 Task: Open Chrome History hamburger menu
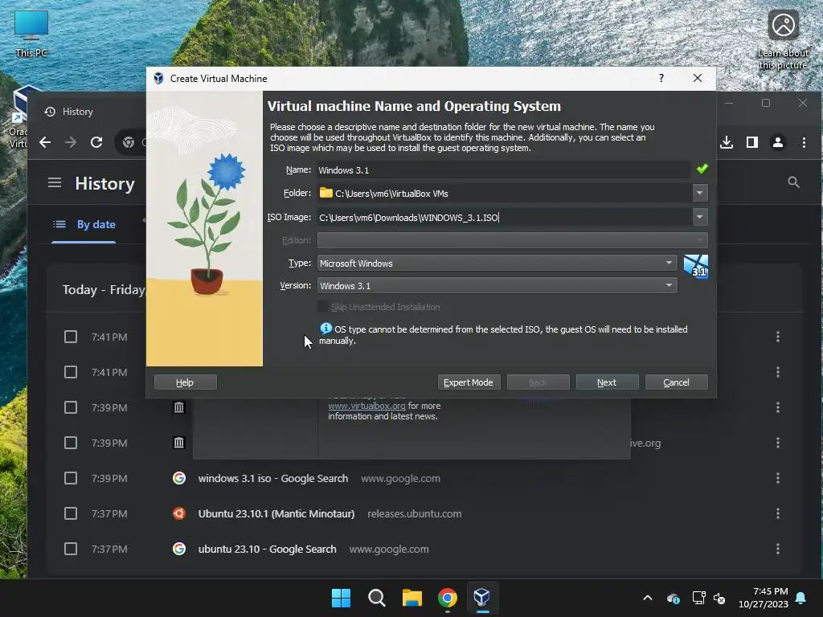tap(55, 182)
